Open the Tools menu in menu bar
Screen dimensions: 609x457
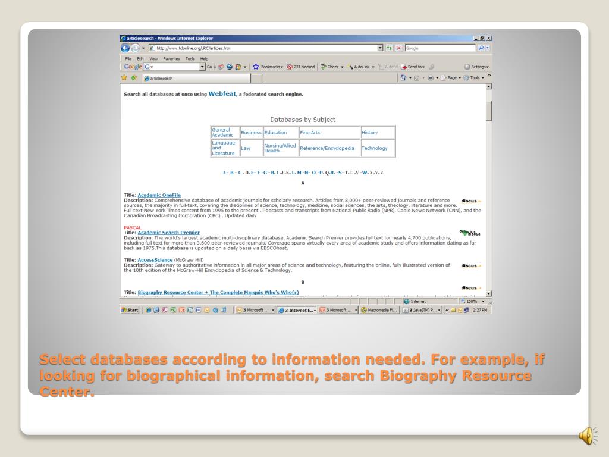click(x=190, y=59)
